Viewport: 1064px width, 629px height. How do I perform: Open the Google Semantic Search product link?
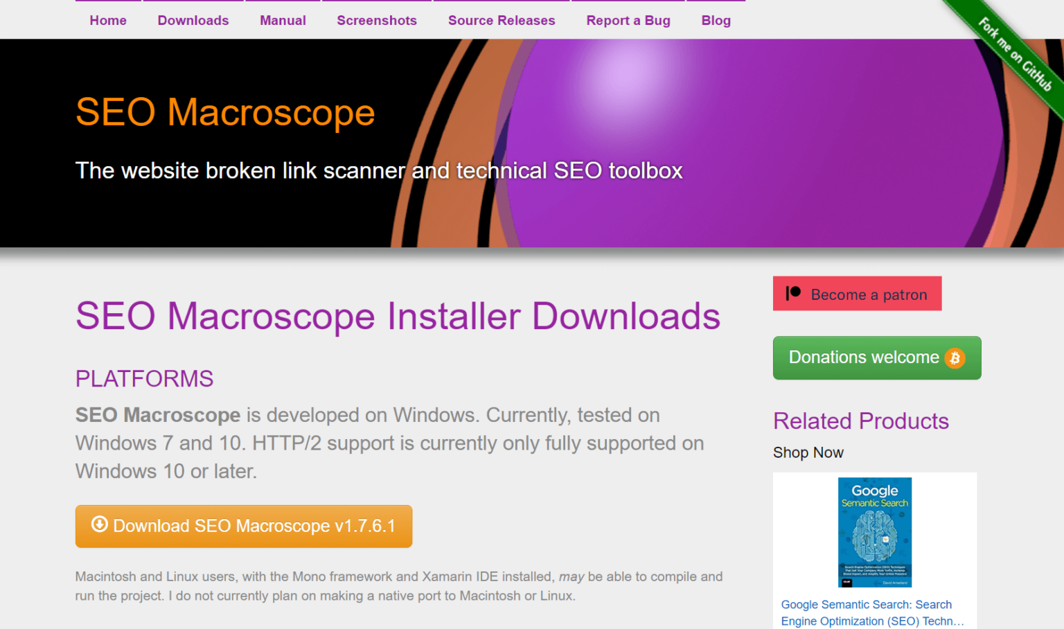click(x=873, y=613)
